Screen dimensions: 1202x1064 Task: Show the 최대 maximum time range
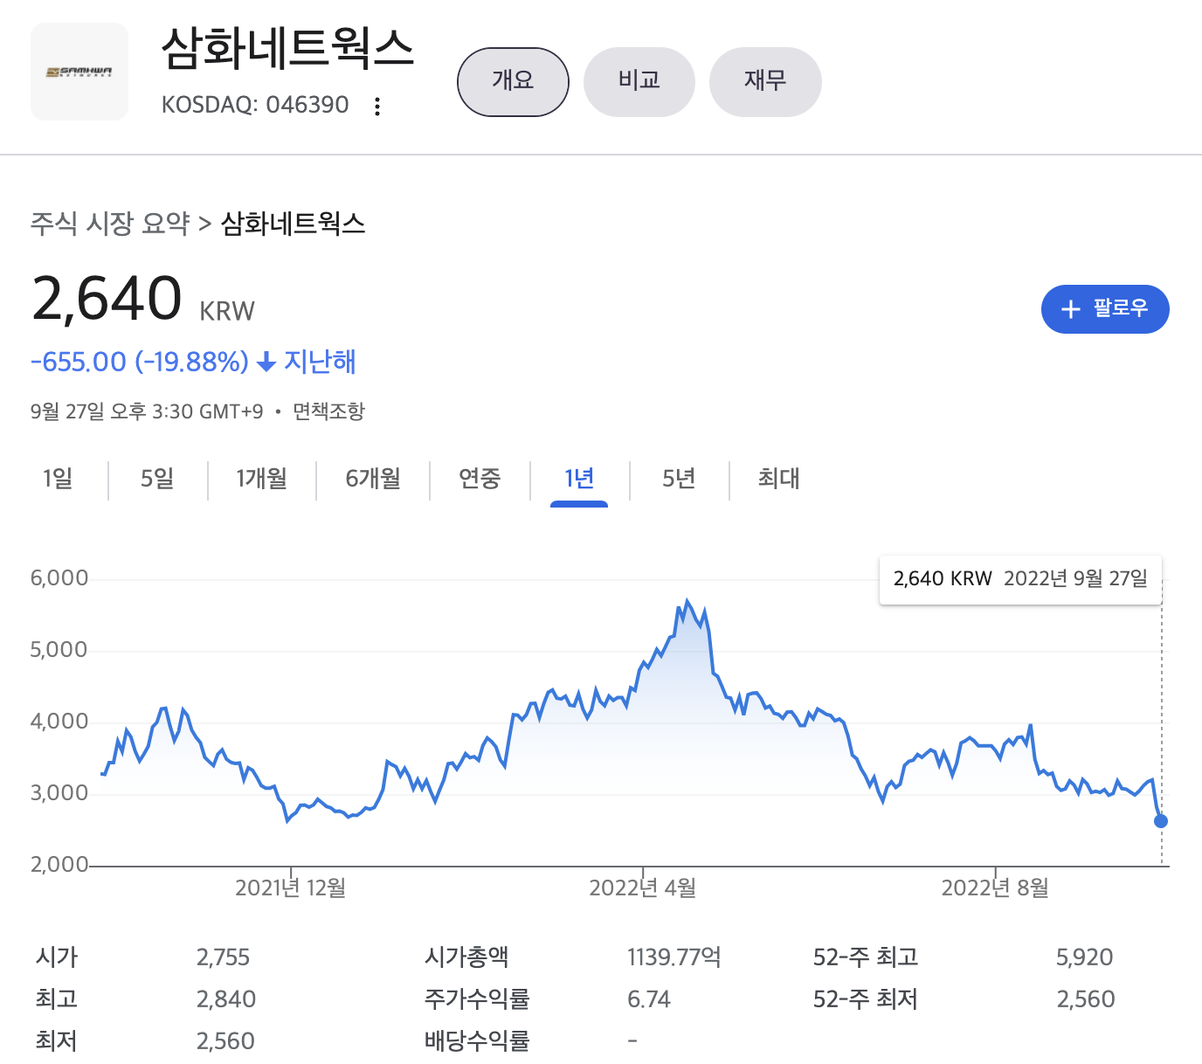(x=777, y=480)
